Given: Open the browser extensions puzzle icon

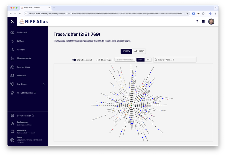Looking at the screenshot, I should pos(203,13).
